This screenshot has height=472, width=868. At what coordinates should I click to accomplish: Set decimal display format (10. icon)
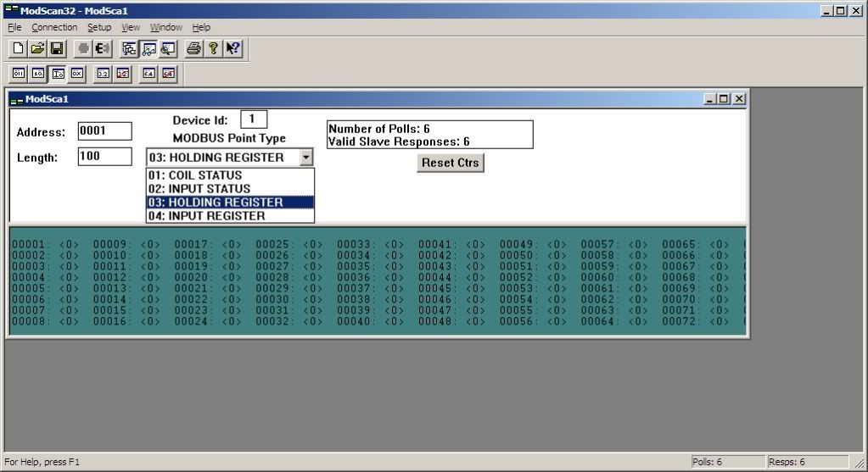(x=38, y=74)
